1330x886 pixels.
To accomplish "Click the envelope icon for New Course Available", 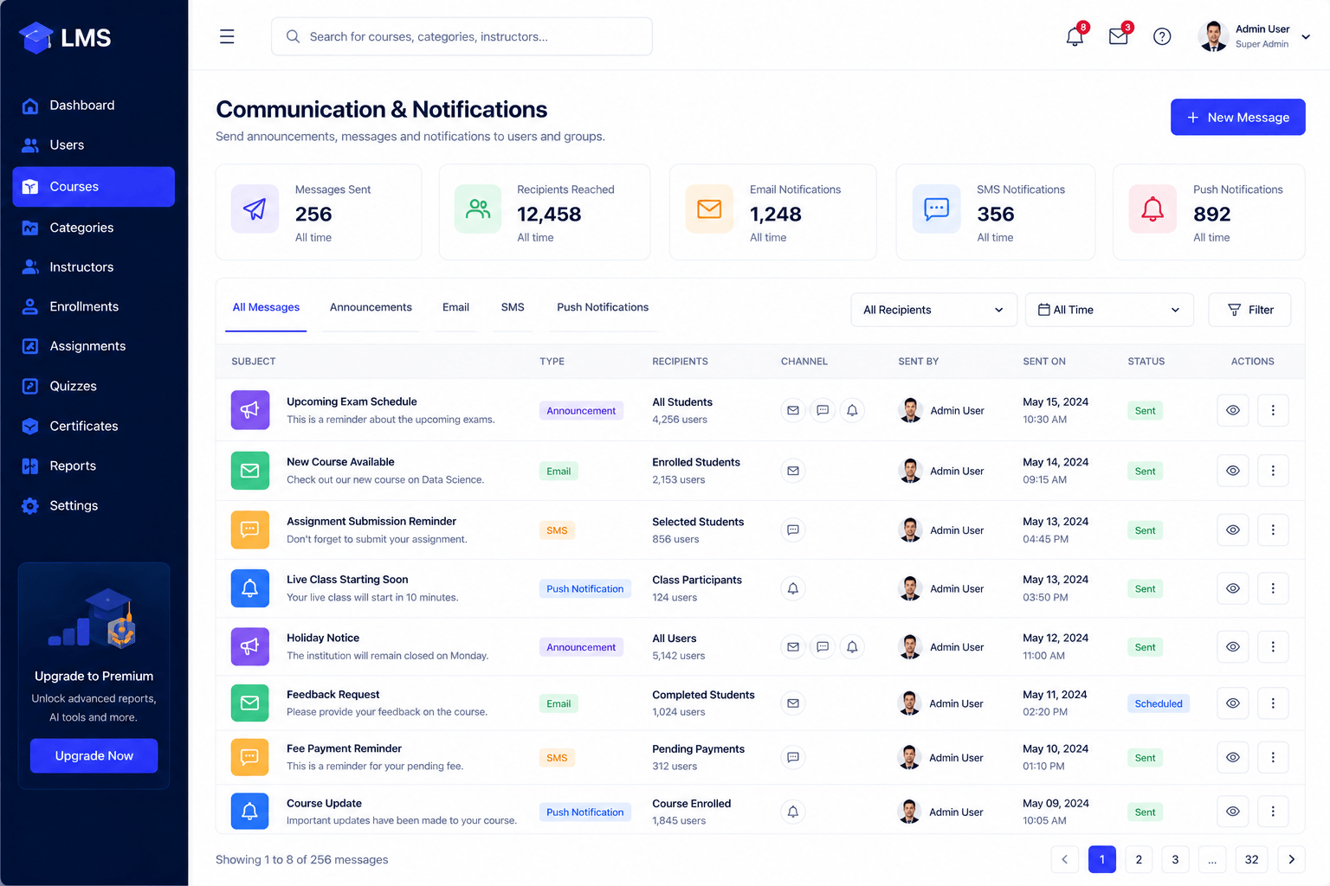I will (249, 471).
